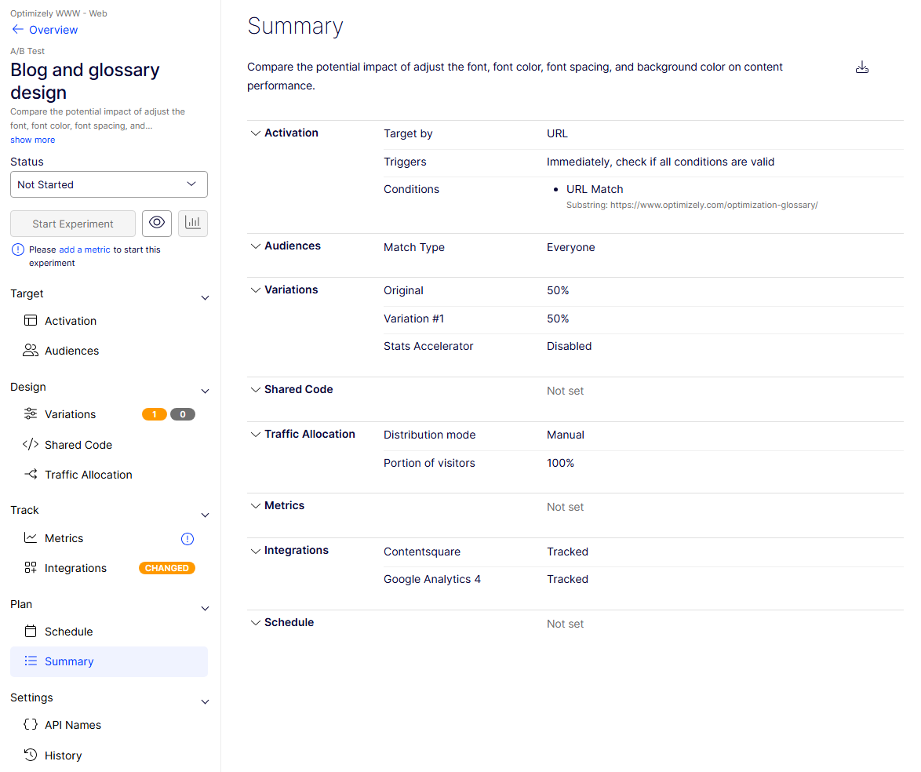Click the back arrow next to Overview
This screenshot has width=921, height=772.
pos(17,30)
